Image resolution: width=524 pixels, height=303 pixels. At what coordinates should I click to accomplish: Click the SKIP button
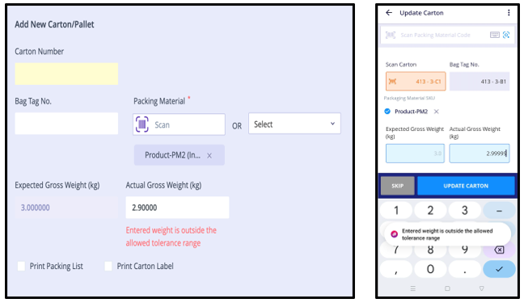pos(398,186)
